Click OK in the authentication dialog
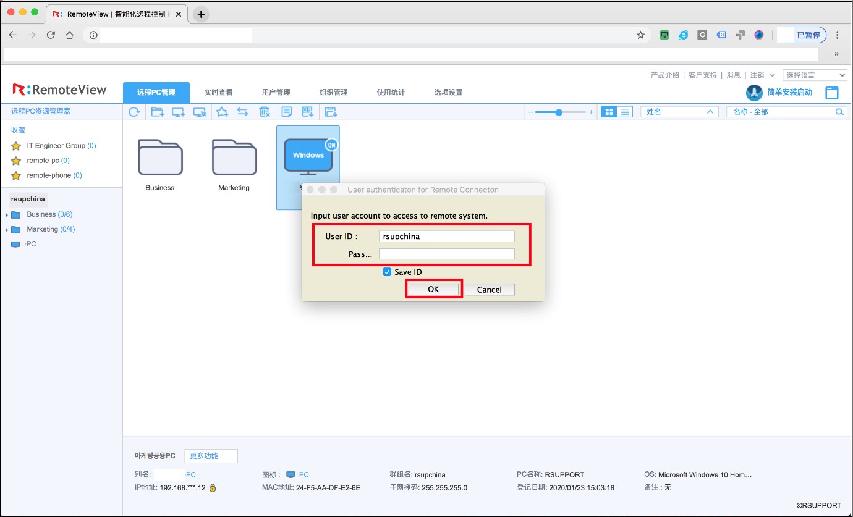This screenshot has width=853, height=517. point(433,289)
